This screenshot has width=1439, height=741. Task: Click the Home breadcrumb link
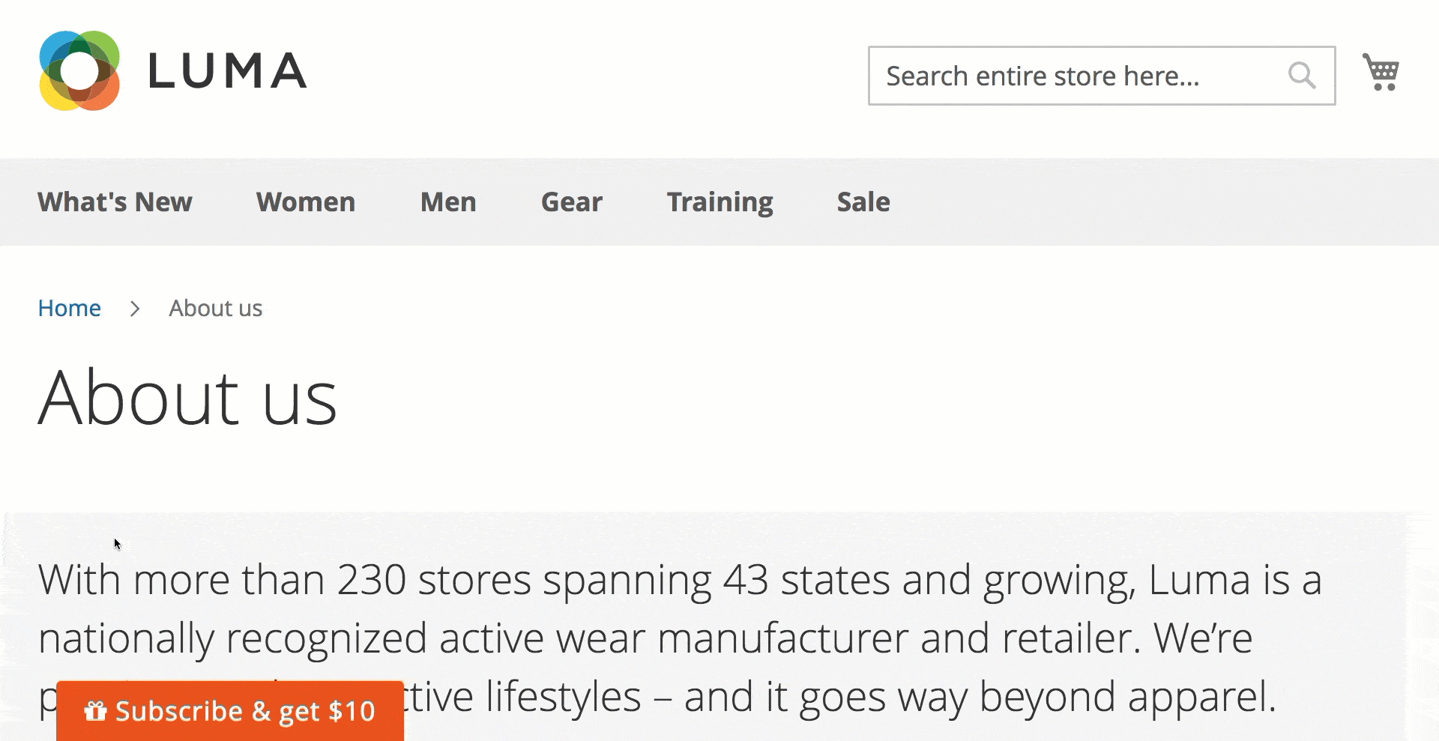pyautogui.click(x=70, y=308)
